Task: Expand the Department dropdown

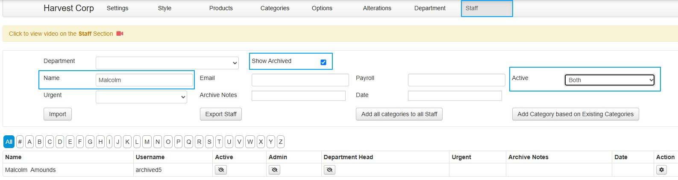Action: [x=167, y=63]
